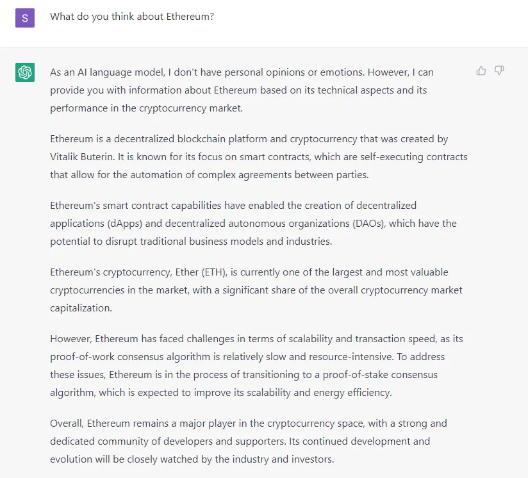This screenshot has width=528, height=478.
Task: Click the thumbs up feedback icon
Action: [x=481, y=70]
